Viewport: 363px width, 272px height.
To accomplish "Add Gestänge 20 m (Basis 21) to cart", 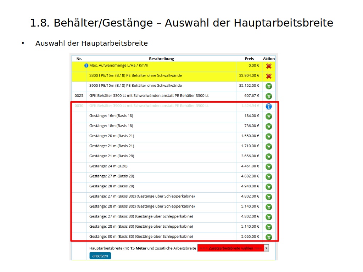I will click(x=269, y=136).
